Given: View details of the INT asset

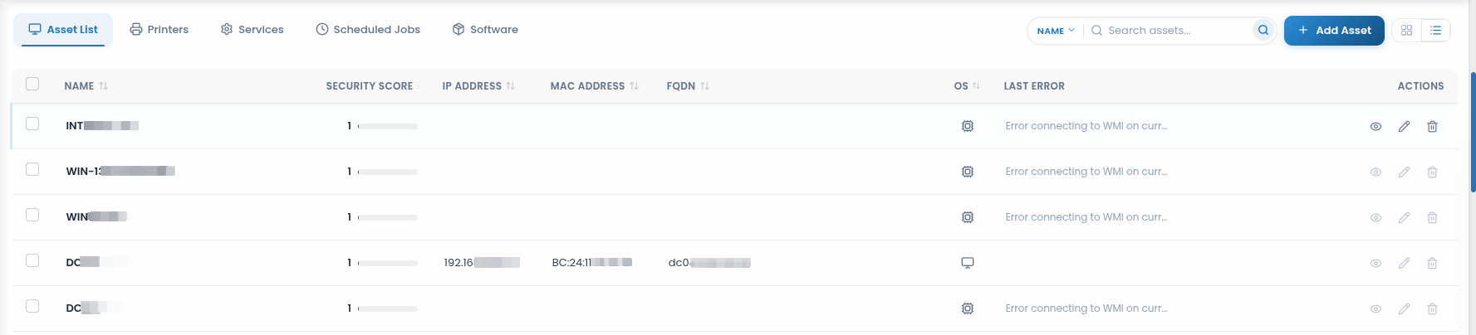Looking at the screenshot, I should point(1375,127).
